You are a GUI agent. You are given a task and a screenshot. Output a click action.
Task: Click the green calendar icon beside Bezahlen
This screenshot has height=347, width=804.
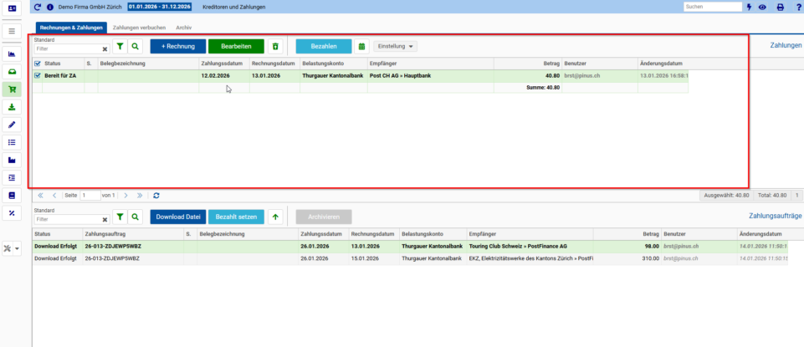coord(362,46)
